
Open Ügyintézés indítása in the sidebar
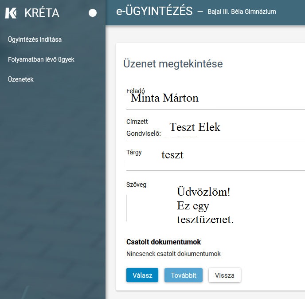point(35,39)
